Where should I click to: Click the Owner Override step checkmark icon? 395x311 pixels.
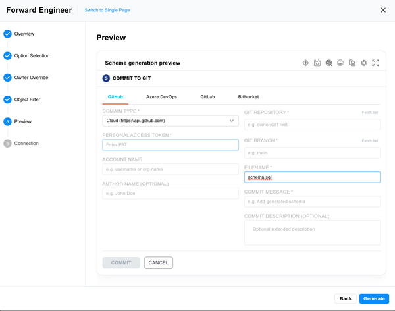coord(7,78)
